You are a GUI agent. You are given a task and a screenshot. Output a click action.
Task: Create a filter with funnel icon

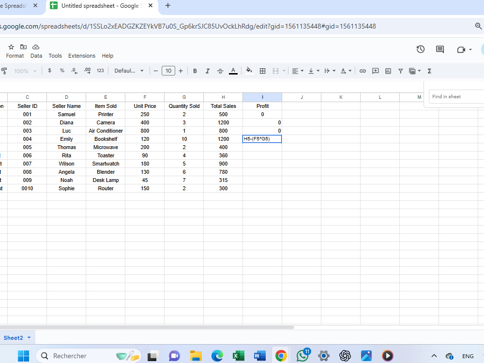point(400,71)
